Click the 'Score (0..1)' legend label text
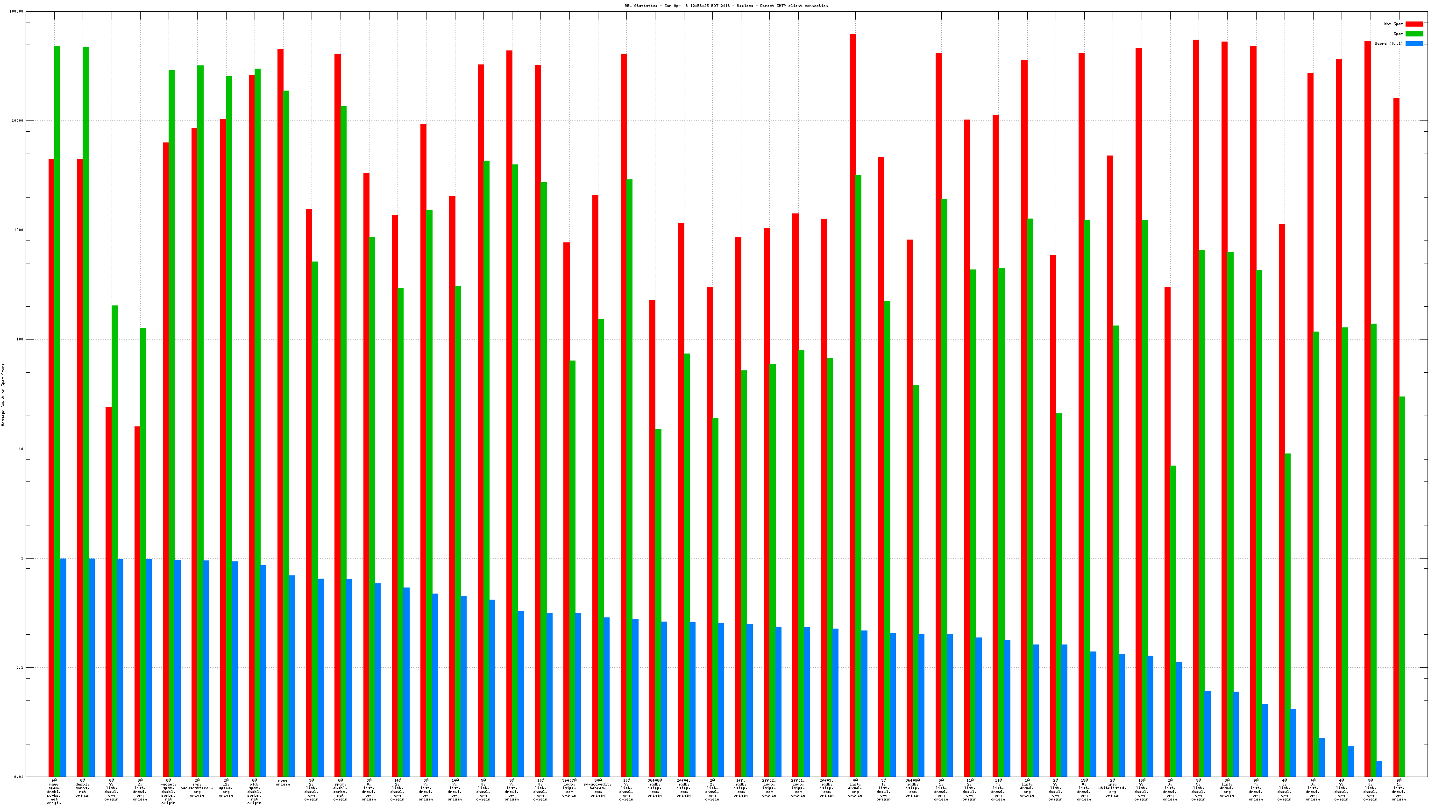The width and height of the screenshot is (1435, 807). pos(1388,43)
